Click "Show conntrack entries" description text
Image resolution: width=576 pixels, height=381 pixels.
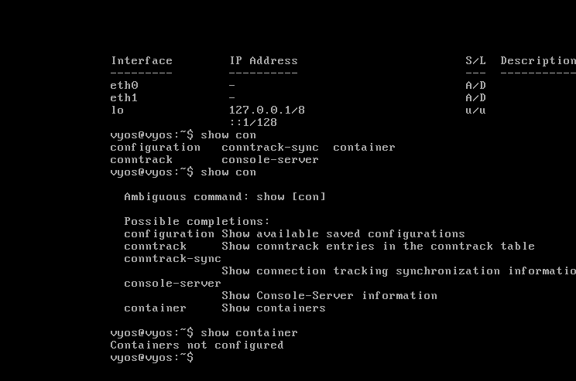(x=378, y=246)
